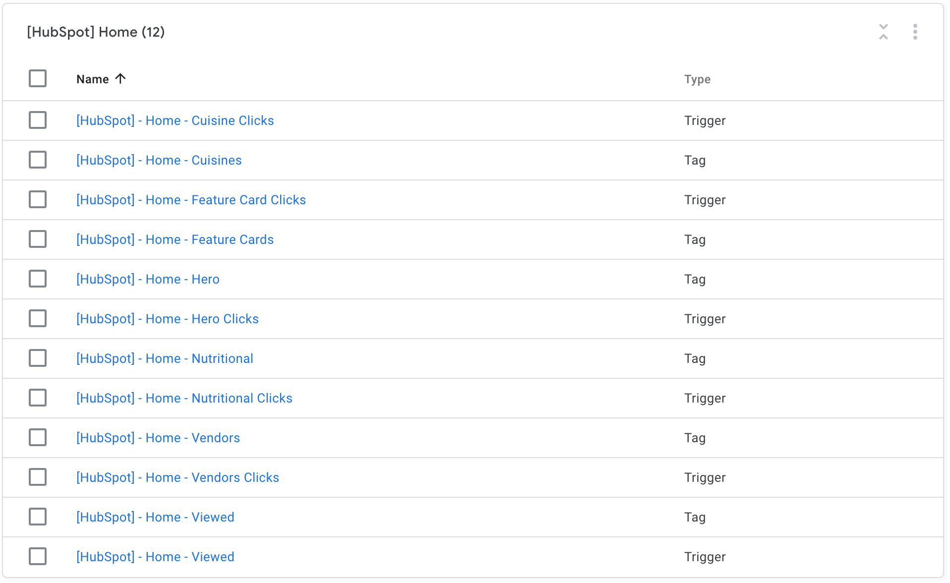Check the Home - Hero tag checkbox
This screenshot has height=583, width=950.
(38, 279)
